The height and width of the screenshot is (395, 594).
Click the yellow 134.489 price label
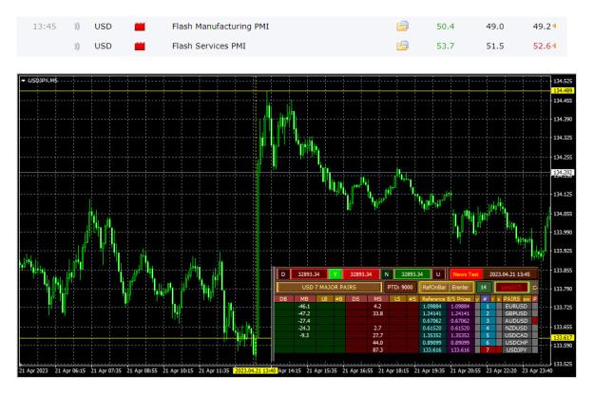click(564, 90)
